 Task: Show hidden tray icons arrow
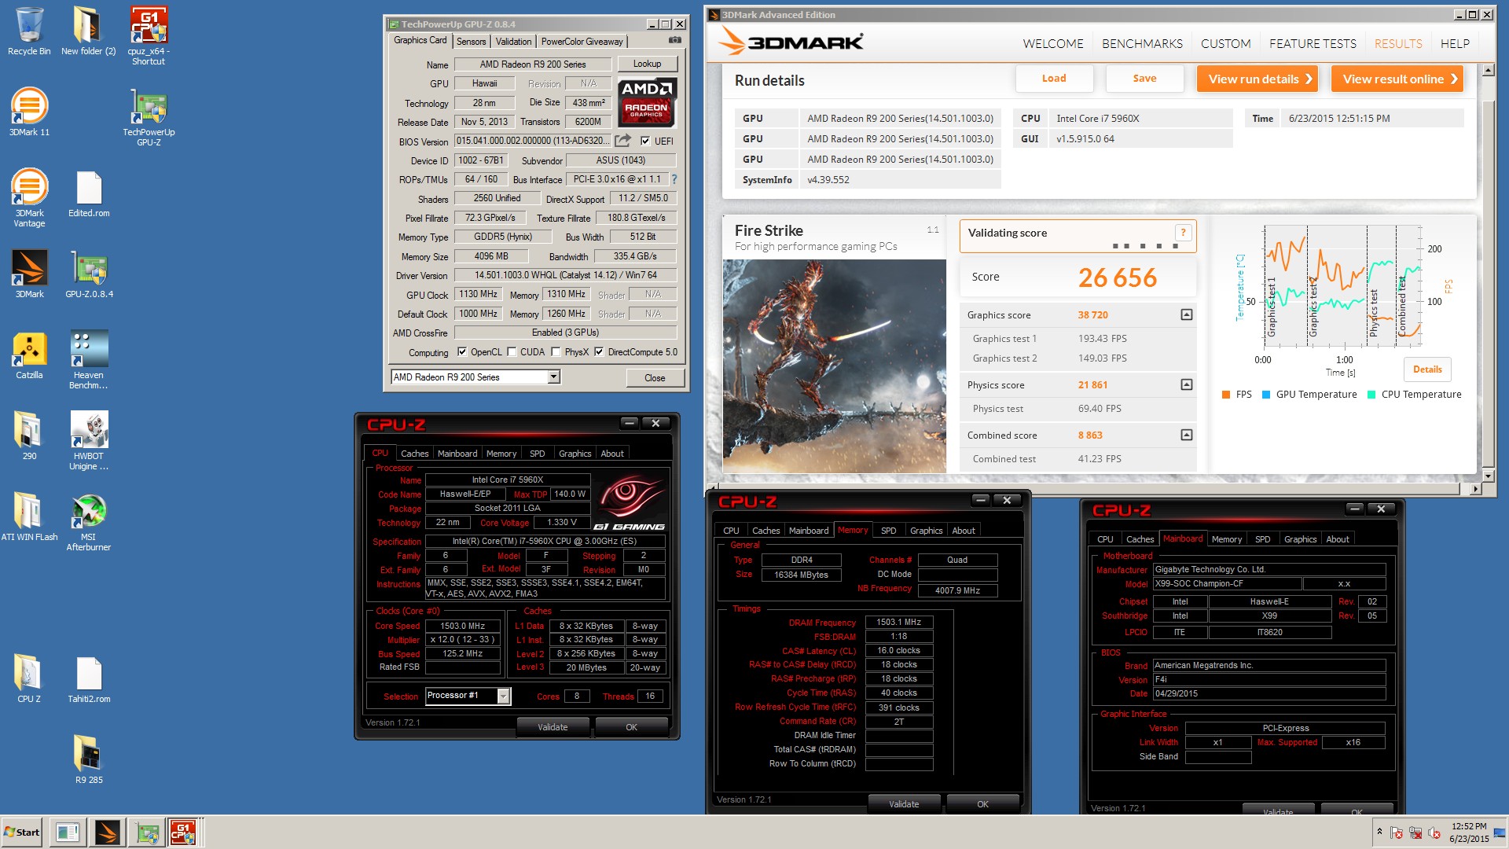1379,832
